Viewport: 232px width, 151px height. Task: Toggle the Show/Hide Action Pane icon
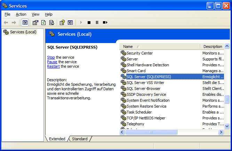pyautogui.click(x=70, y=23)
